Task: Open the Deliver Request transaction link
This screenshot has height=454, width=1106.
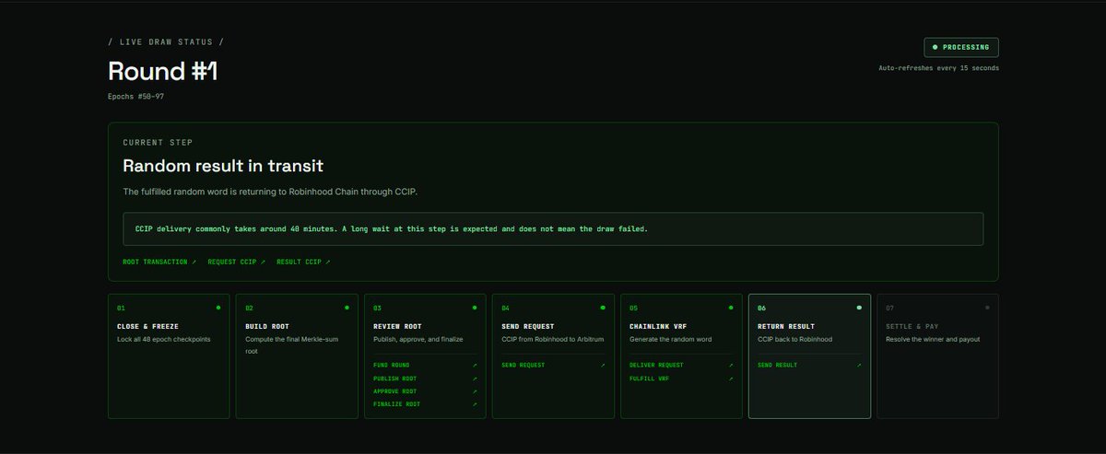Action: click(x=681, y=366)
